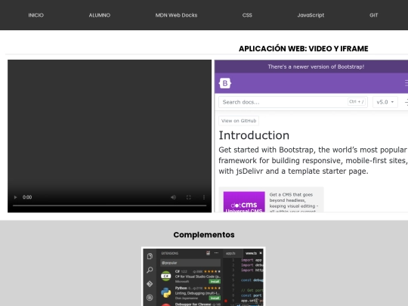This screenshot has width=408, height=306.
Task: Seek along the video progress bar
Action: click(x=110, y=206)
